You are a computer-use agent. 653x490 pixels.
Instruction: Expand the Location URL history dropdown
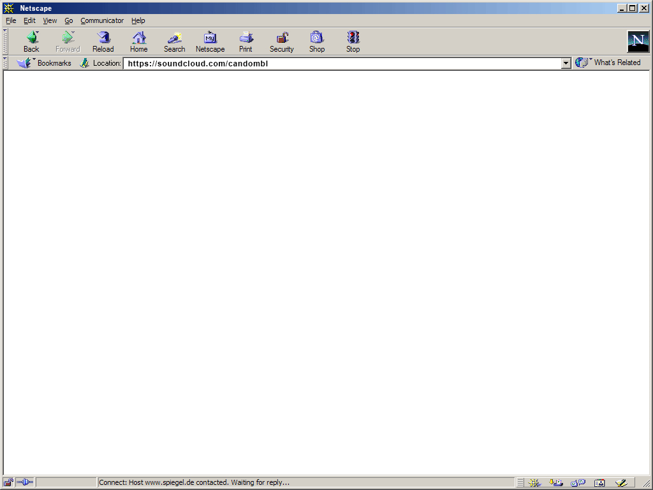pos(566,63)
